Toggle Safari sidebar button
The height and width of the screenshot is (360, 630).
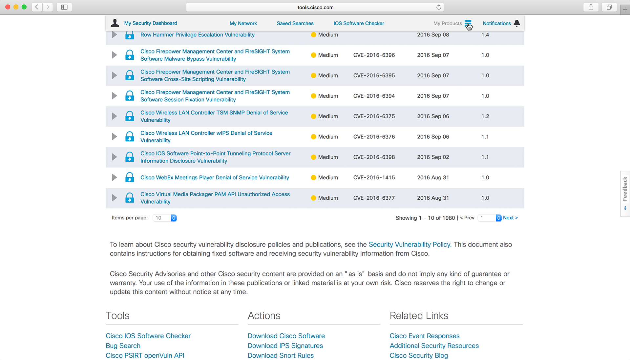64,7
